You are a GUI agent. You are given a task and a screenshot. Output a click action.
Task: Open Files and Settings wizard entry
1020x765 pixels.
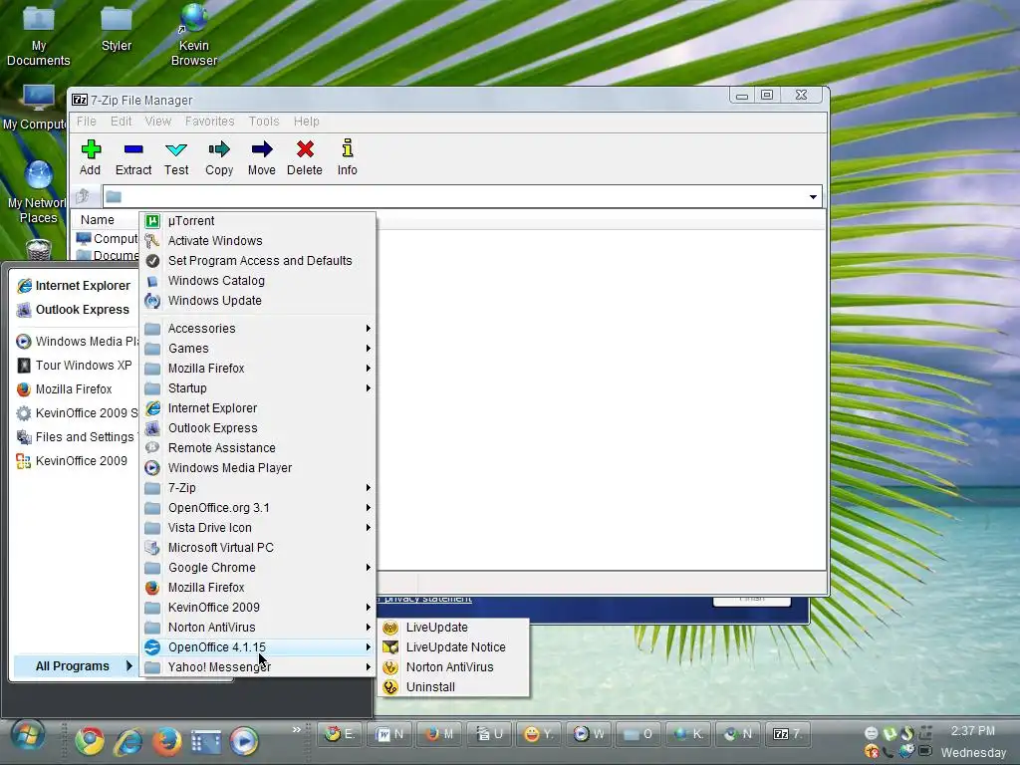click(74, 437)
